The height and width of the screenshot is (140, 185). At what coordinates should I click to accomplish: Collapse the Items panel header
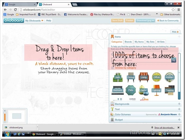point(145,37)
